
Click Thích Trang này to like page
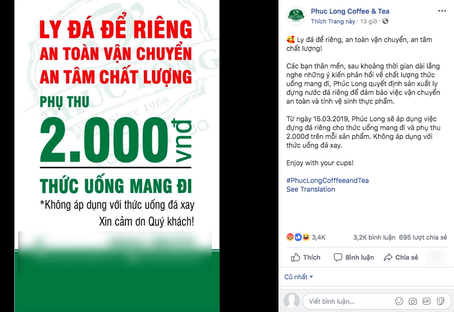pyautogui.click(x=333, y=22)
